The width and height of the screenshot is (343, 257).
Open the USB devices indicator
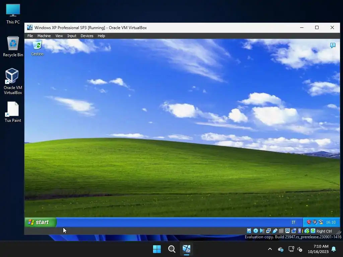(275, 231)
